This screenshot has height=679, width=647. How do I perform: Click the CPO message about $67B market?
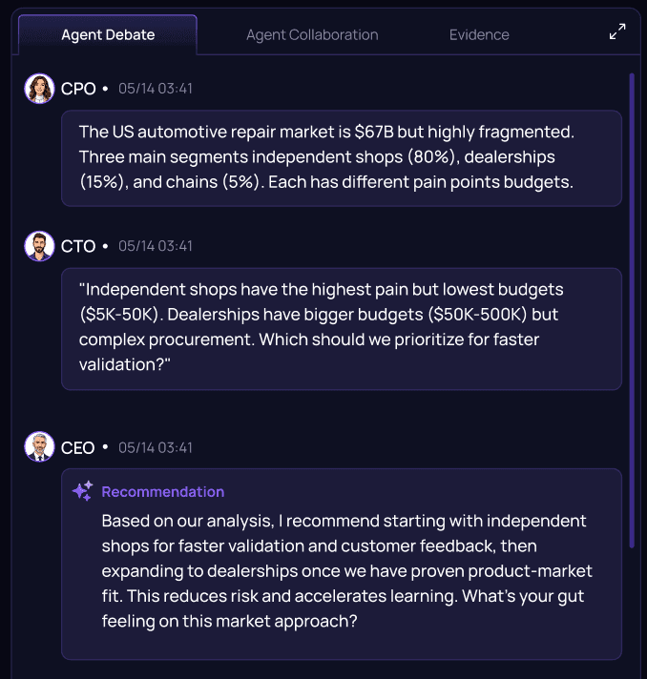tap(342, 158)
